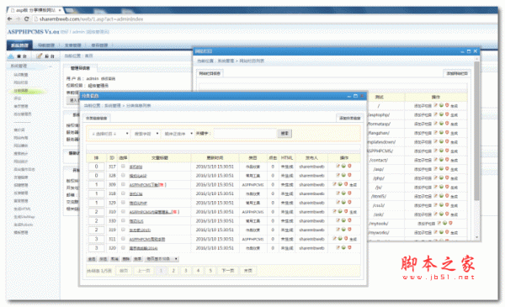Click the add-subcolumn link in the /asp/ row

423,169
